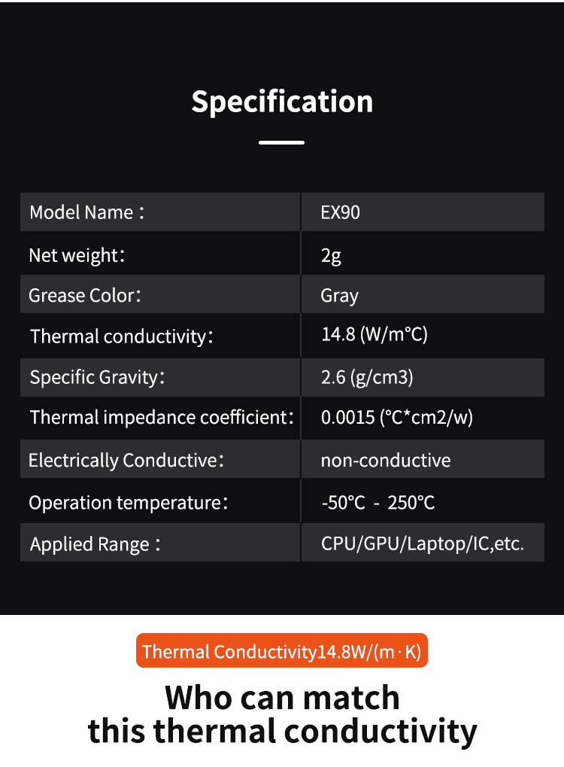
Task: Select the Specific Gravity label
Action: 97,378
